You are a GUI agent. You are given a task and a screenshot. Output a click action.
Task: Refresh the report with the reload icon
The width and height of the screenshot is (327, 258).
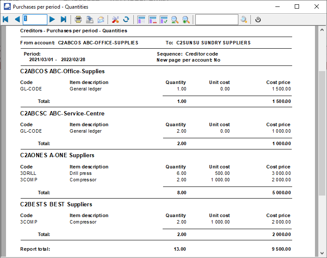(126, 19)
